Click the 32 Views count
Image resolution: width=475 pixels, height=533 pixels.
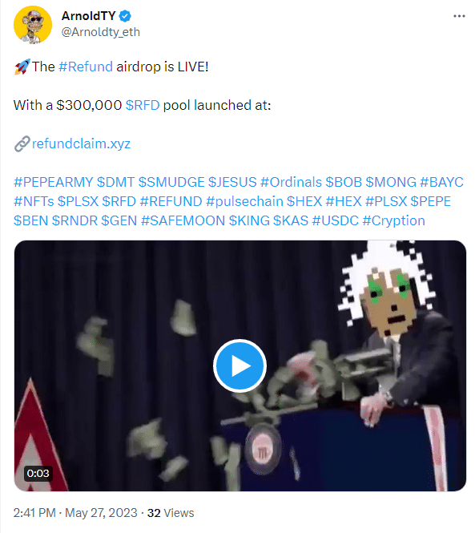click(171, 513)
